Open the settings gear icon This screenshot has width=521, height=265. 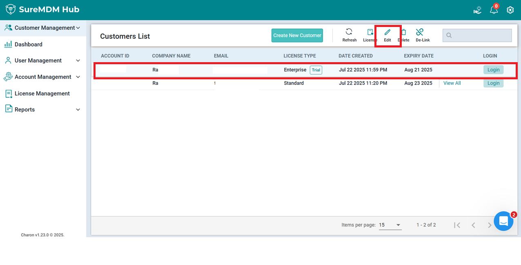pyautogui.click(x=510, y=10)
